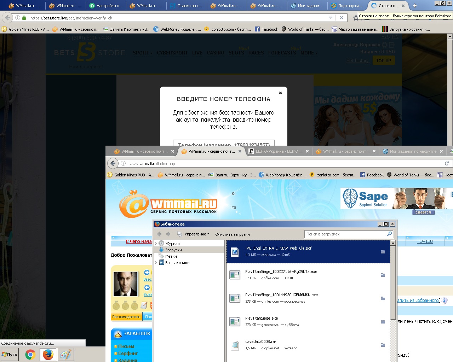This screenshot has height=362, width=453.
Task: Click the envelope icon on wmmail.ru page
Action: pos(234,208)
